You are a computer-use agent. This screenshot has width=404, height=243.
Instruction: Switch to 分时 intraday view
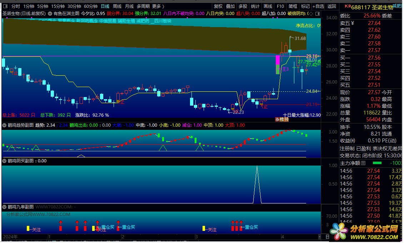[x=15, y=6]
